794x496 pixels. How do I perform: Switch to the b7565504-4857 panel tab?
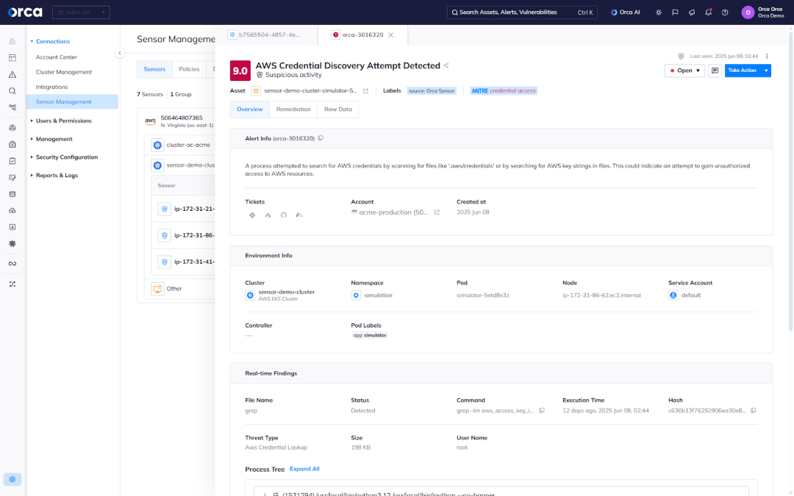[x=268, y=35]
